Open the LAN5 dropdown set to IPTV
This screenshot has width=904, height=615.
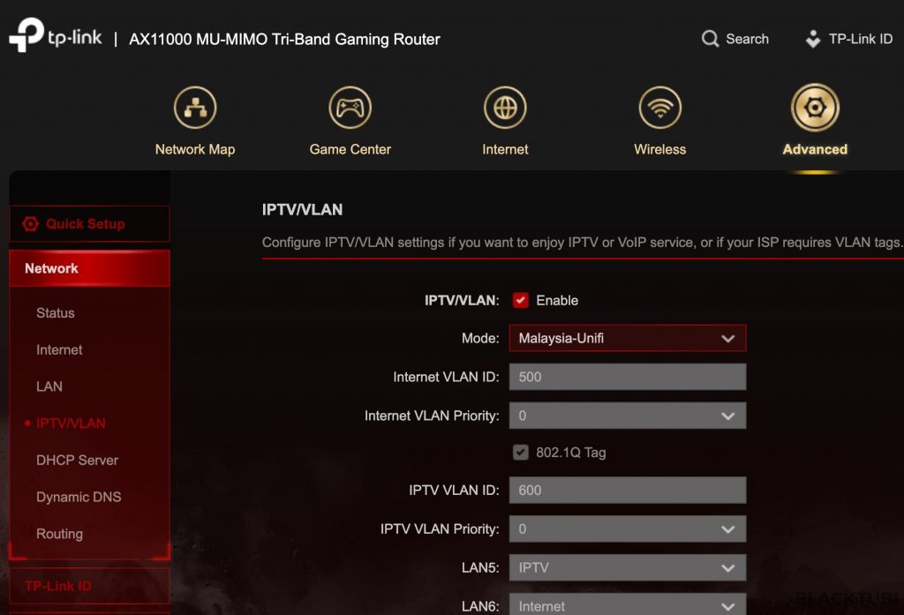(x=628, y=567)
